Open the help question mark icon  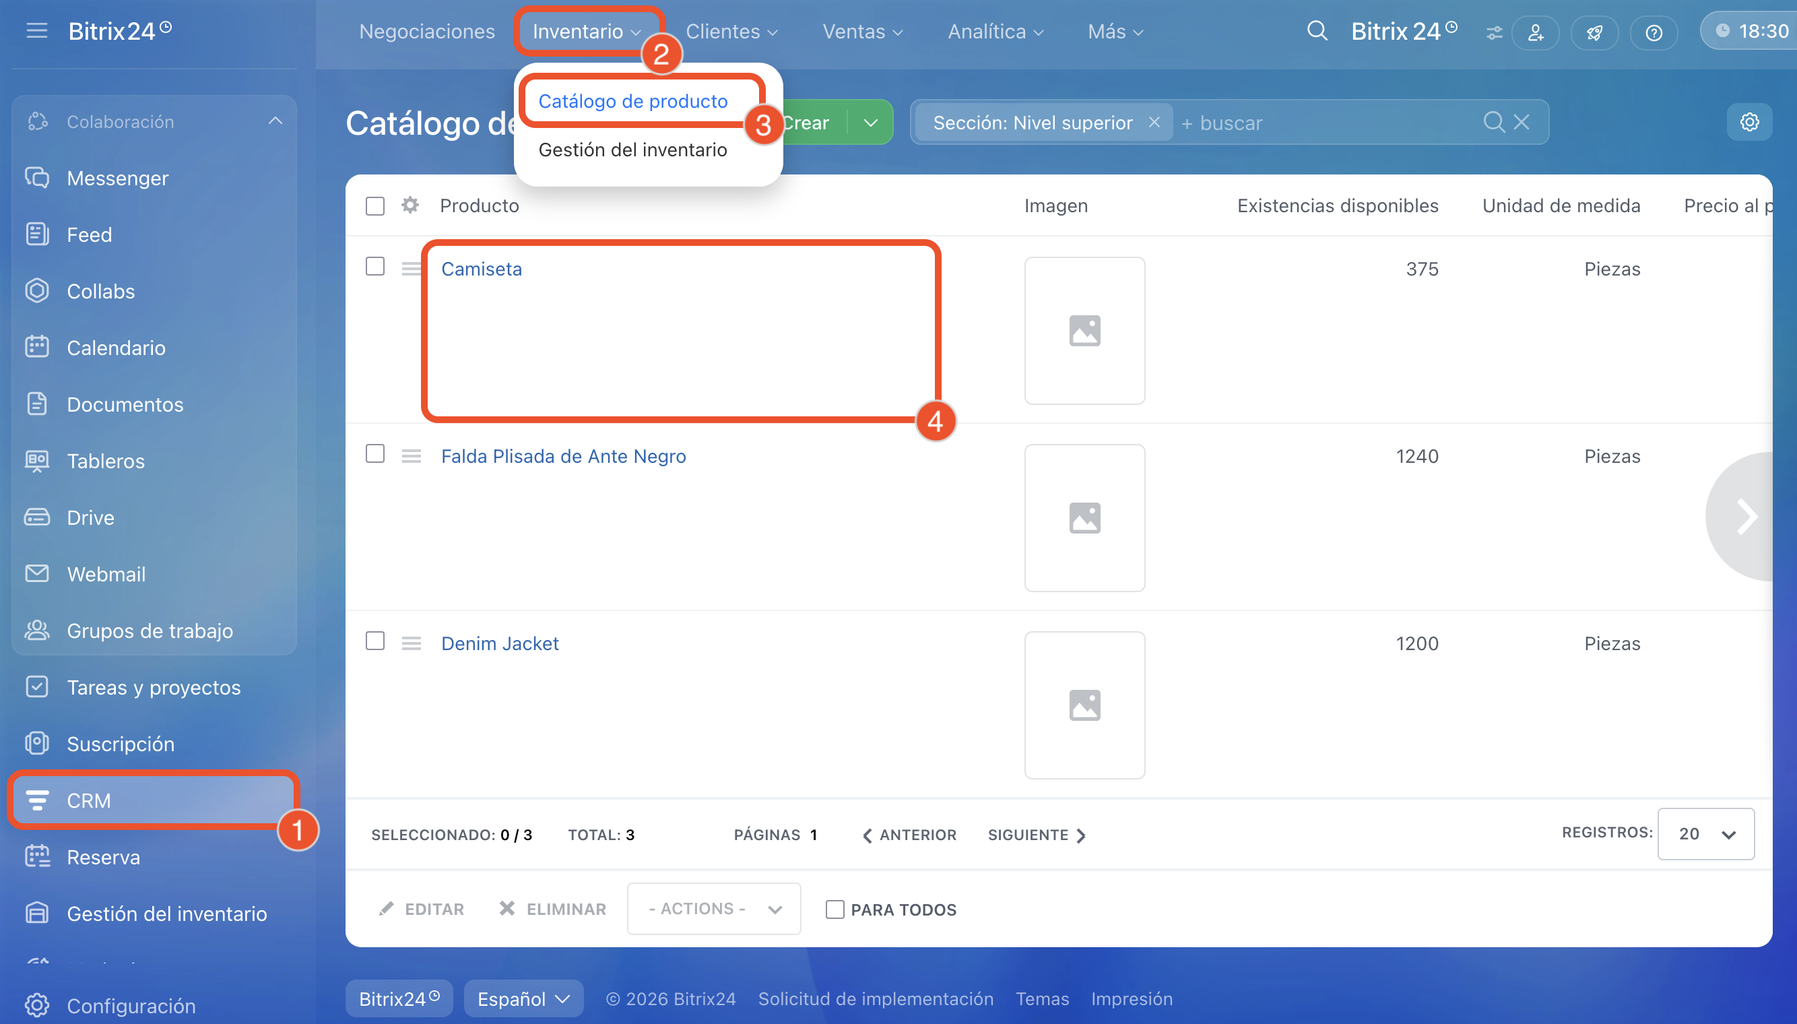[x=1654, y=32]
